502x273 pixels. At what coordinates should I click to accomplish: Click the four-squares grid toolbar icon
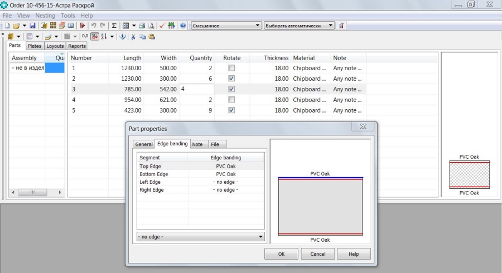pos(53,26)
